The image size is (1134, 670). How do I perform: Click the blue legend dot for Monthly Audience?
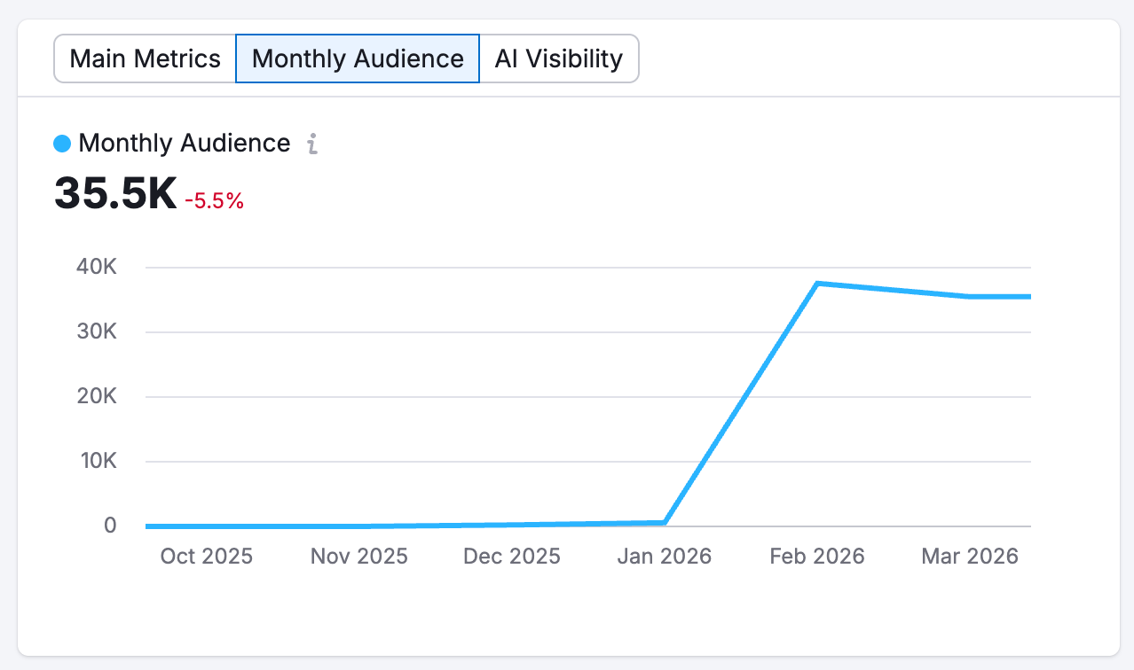click(61, 143)
